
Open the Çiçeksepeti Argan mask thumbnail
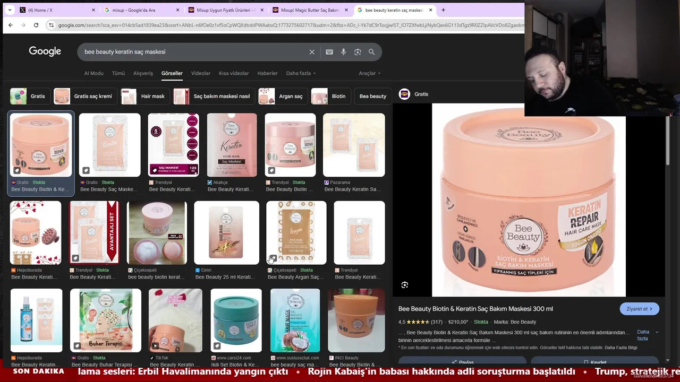tap(296, 232)
